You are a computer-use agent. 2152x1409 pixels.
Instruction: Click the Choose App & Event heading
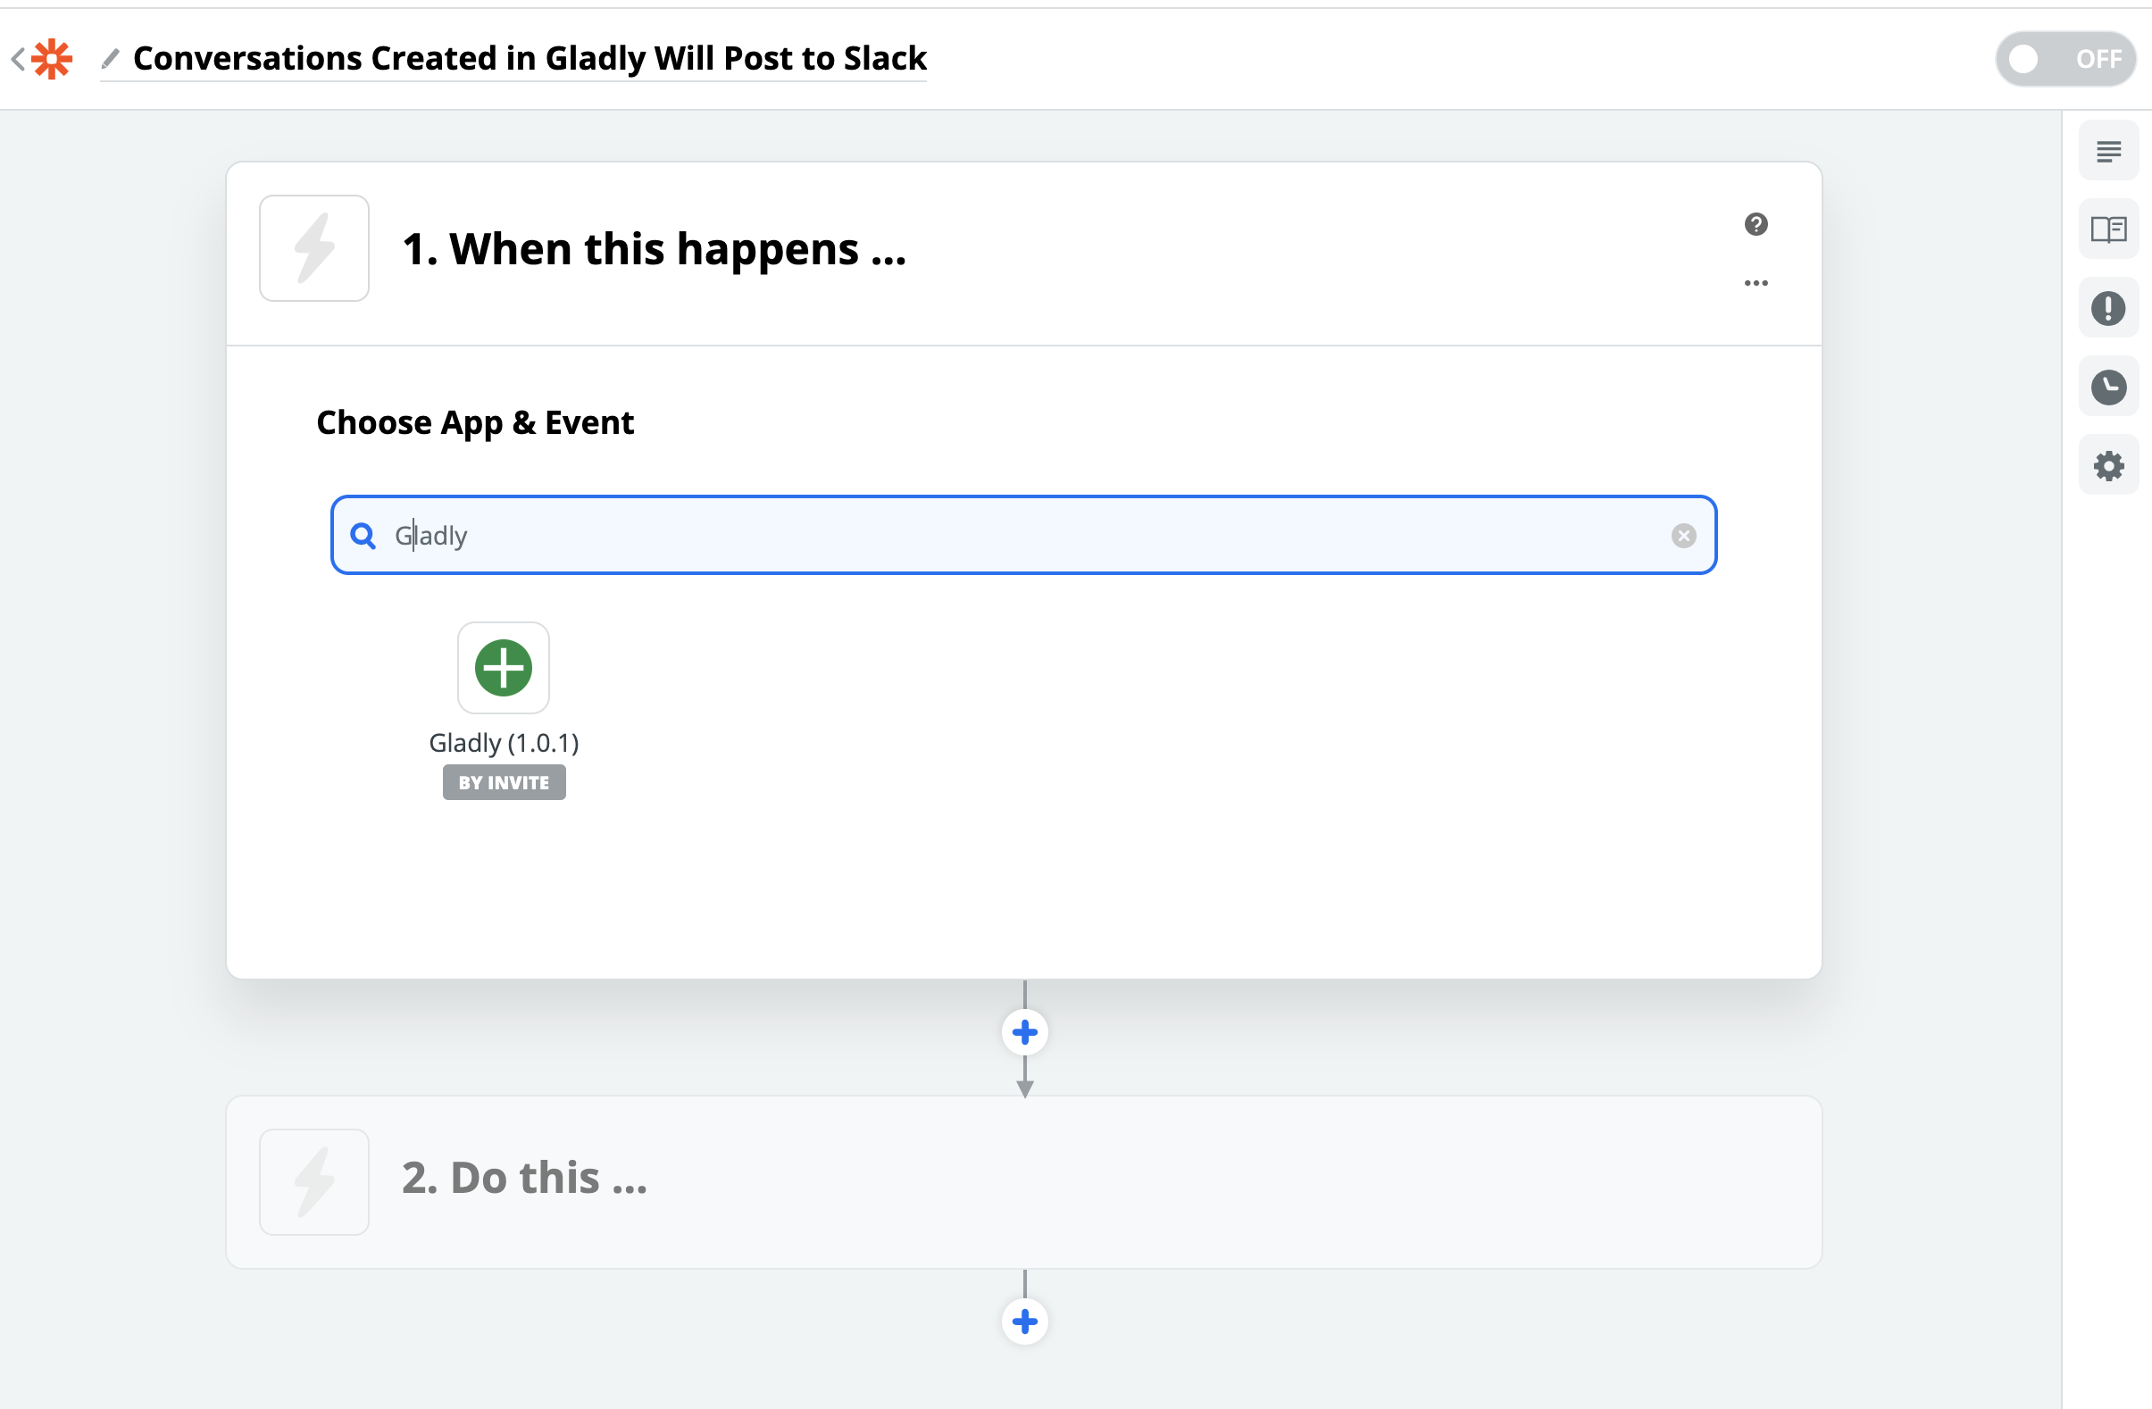pos(475,423)
